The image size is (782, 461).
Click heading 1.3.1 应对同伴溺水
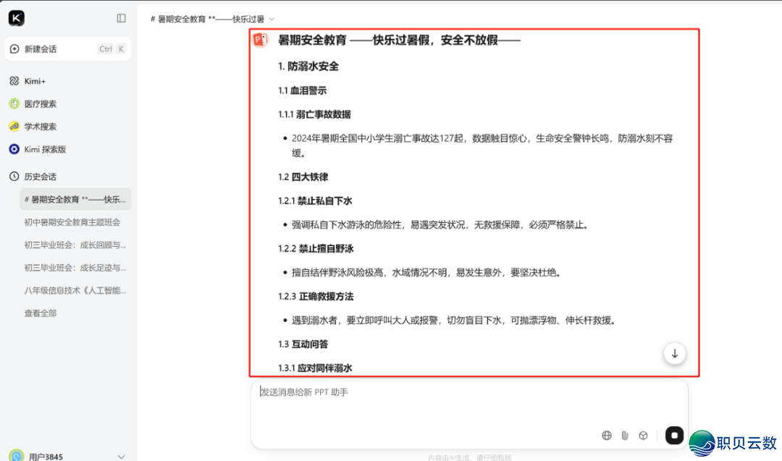click(315, 368)
